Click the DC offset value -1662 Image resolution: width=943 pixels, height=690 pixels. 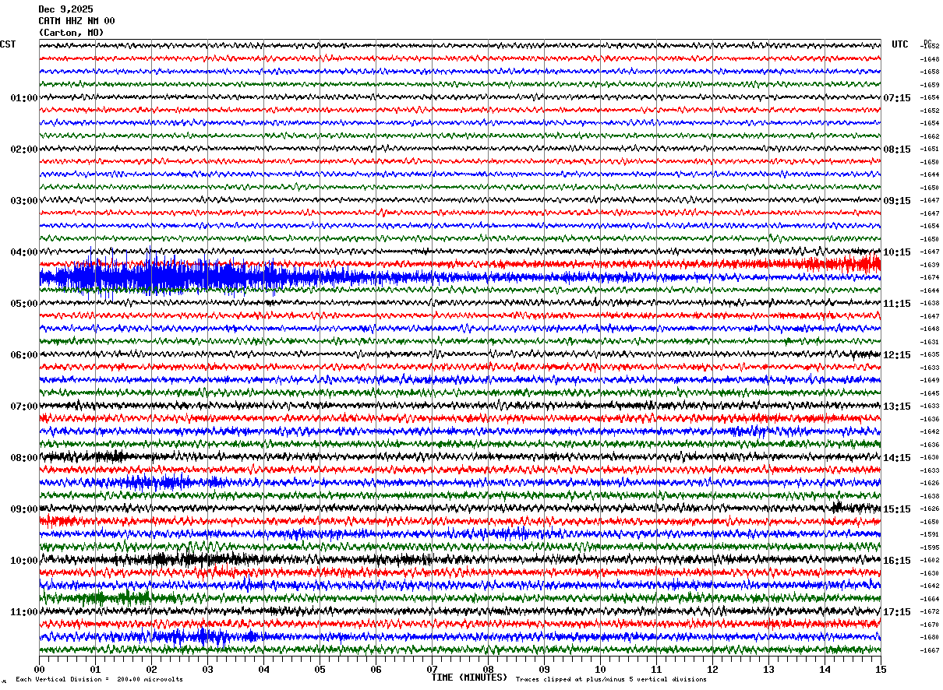pyautogui.click(x=930, y=136)
